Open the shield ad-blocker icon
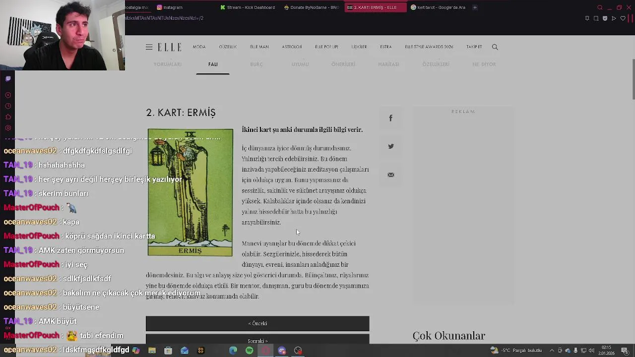Screen dimensions: 635x357 (605, 18)
